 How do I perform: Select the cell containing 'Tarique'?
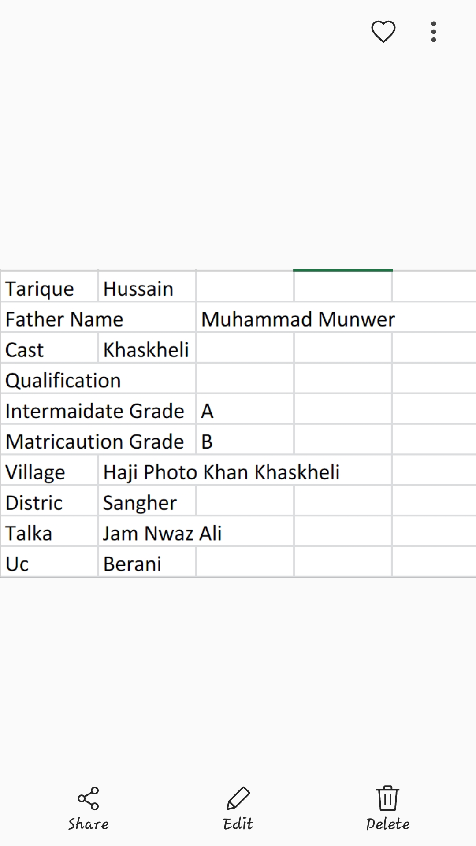pos(48,288)
